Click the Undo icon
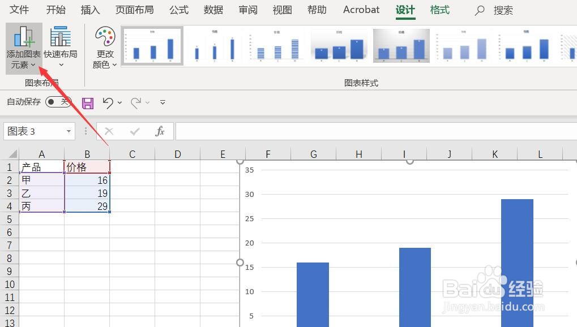This screenshot has height=327, width=577. pos(108,102)
